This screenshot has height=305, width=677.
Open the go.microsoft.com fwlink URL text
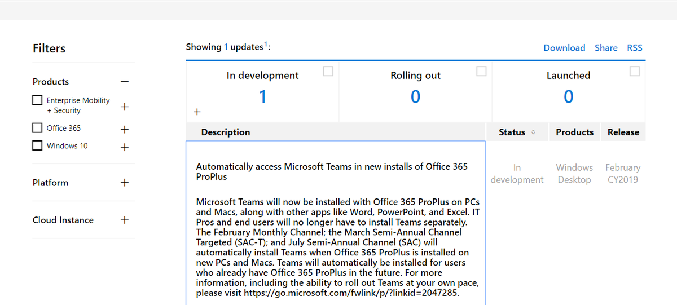351,293
